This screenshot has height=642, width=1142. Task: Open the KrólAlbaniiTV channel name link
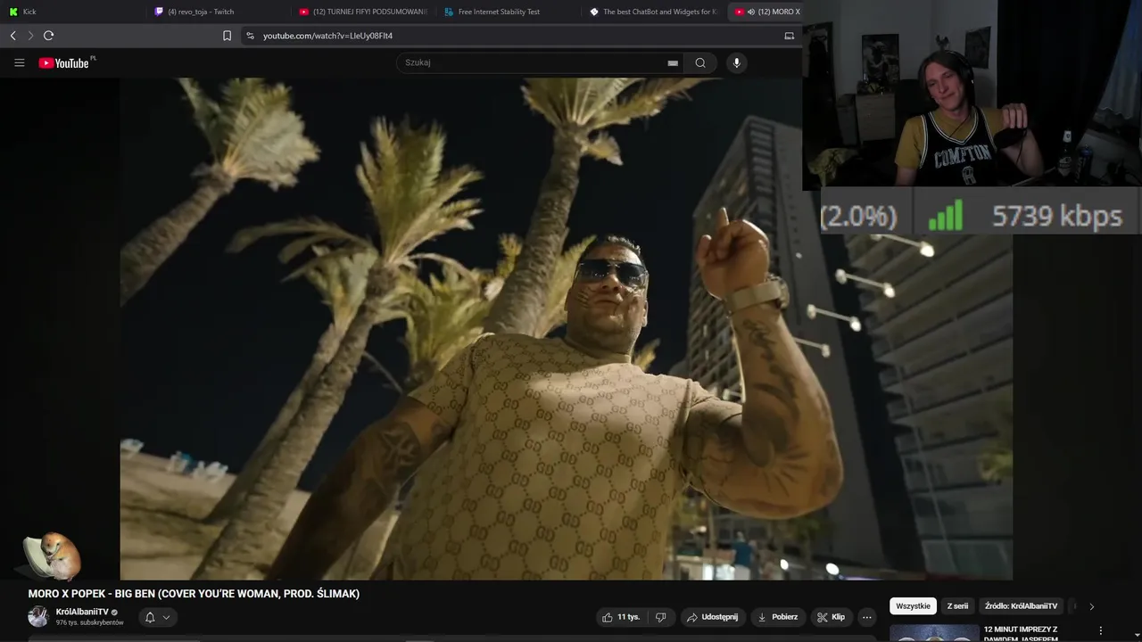[82, 612]
